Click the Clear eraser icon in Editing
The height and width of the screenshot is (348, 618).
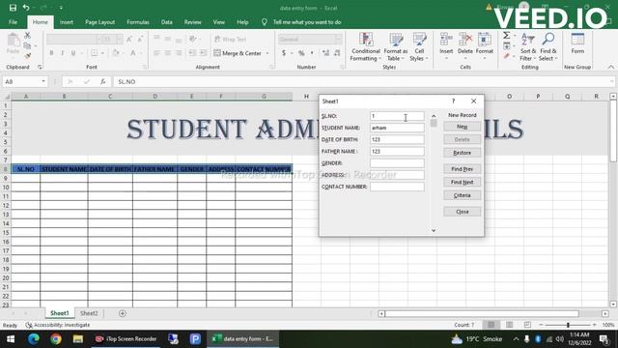point(507,56)
